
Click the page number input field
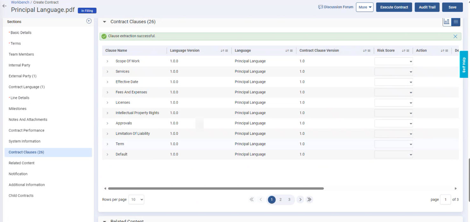pos(445,199)
